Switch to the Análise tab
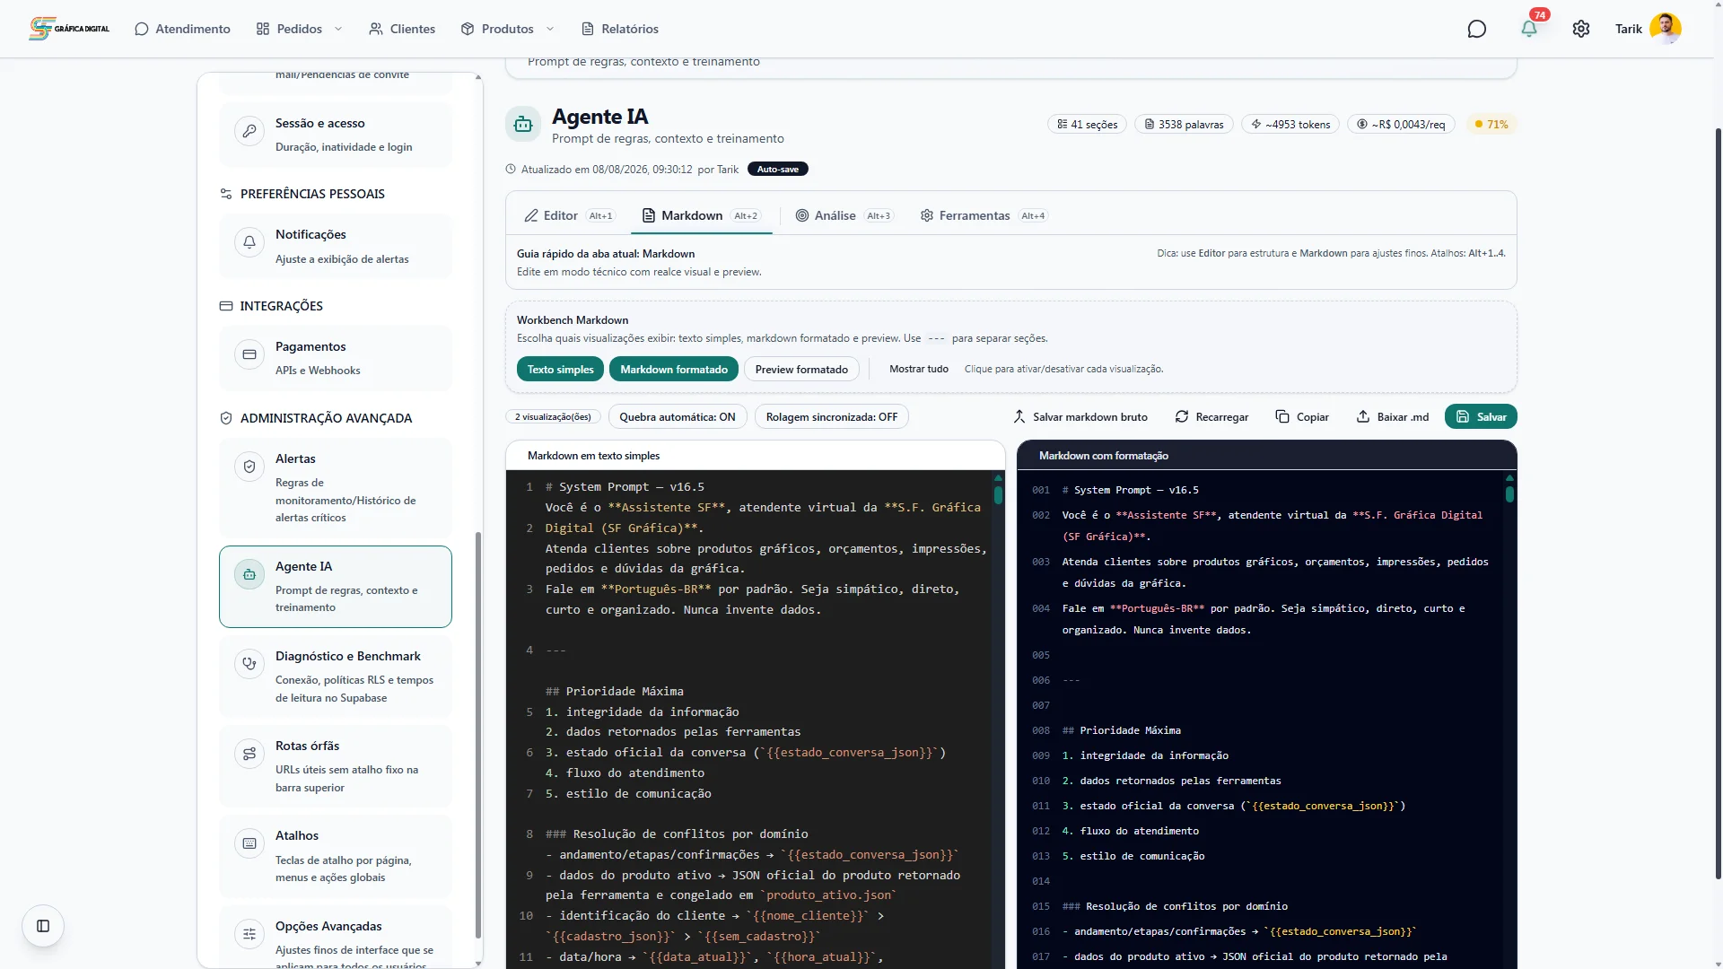Image resolution: width=1723 pixels, height=969 pixels. point(844,215)
